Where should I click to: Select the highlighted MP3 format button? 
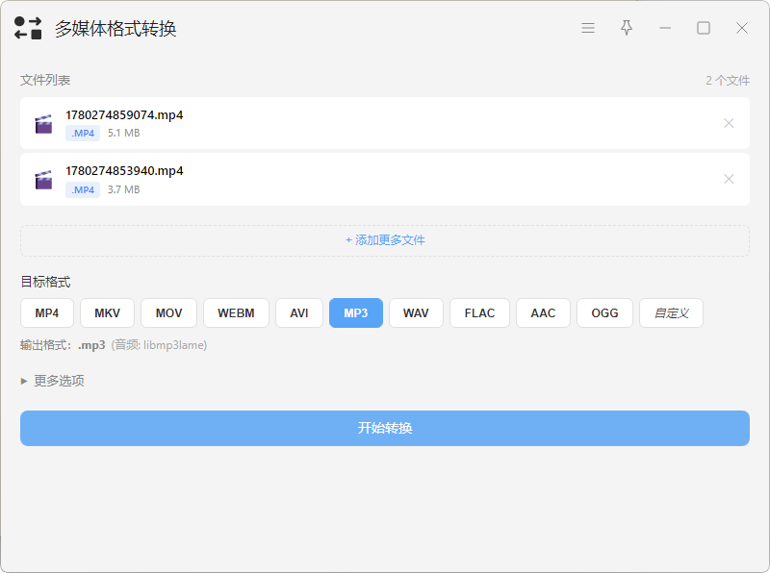[356, 313]
